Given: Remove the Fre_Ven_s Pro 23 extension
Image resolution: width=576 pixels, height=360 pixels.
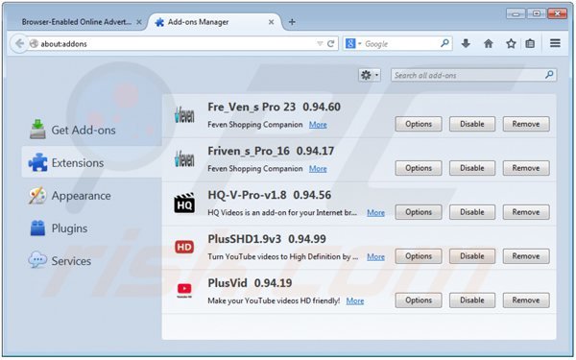Looking at the screenshot, I should (x=526, y=124).
